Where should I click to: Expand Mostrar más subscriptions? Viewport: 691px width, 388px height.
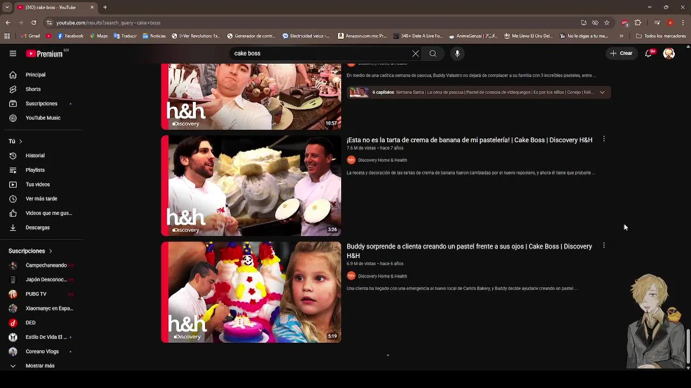40,366
